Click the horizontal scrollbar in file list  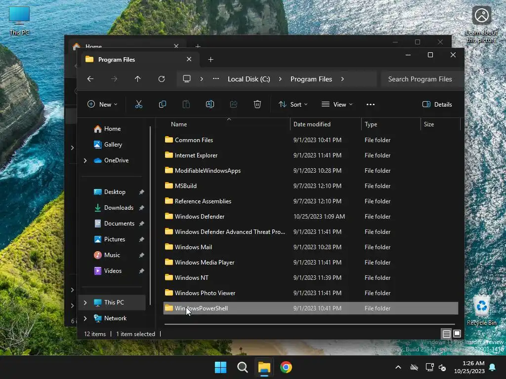coord(309,324)
